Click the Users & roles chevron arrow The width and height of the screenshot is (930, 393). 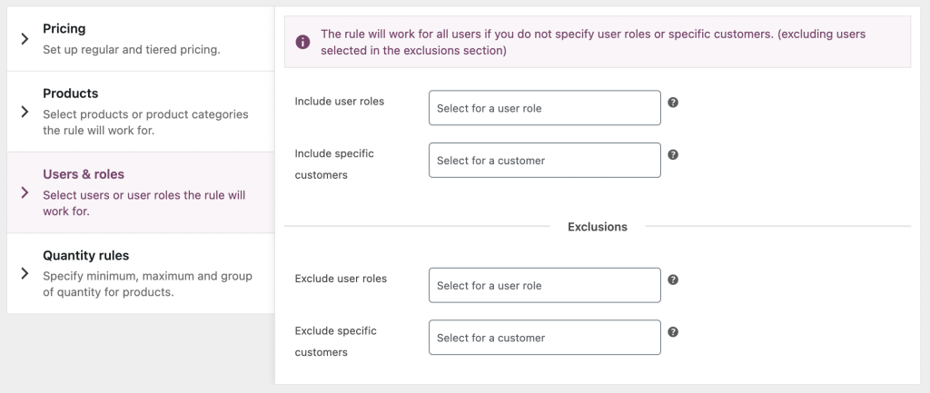[x=25, y=192]
